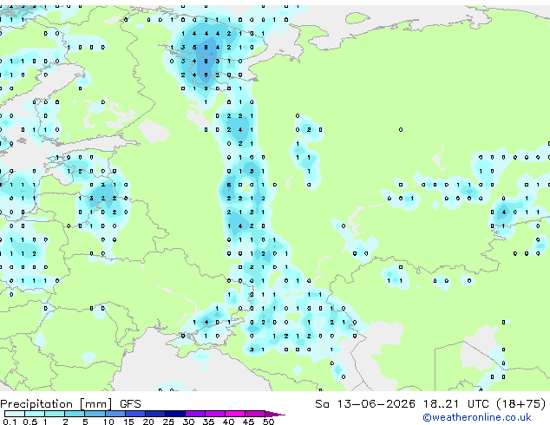Viewport: 550px width, 425px height.
Task: Click the '40' legend scale label
Action: (228, 422)
